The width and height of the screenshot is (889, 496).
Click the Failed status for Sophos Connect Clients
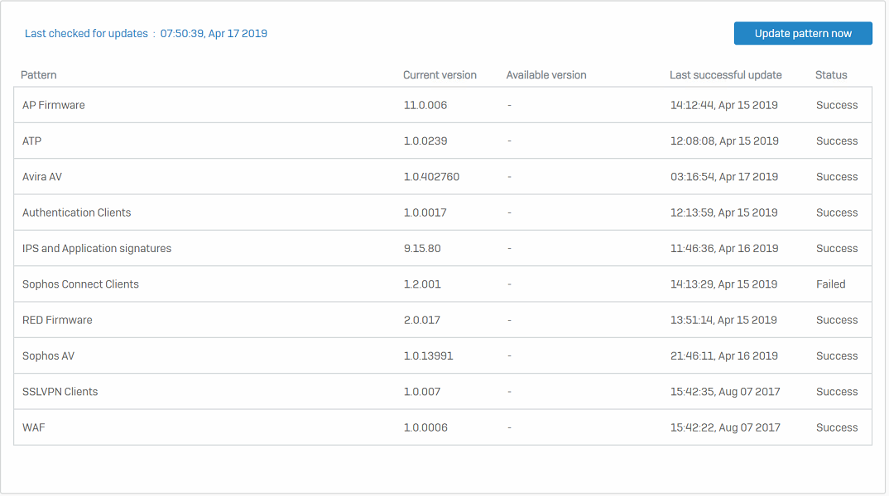pyautogui.click(x=830, y=284)
